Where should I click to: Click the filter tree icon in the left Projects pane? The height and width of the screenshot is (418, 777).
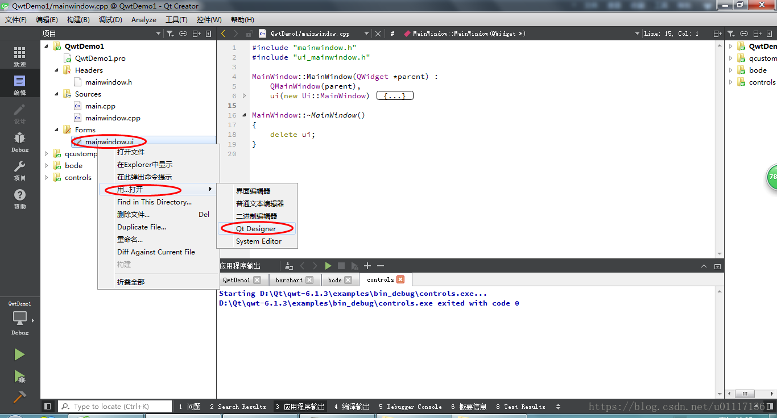click(170, 34)
